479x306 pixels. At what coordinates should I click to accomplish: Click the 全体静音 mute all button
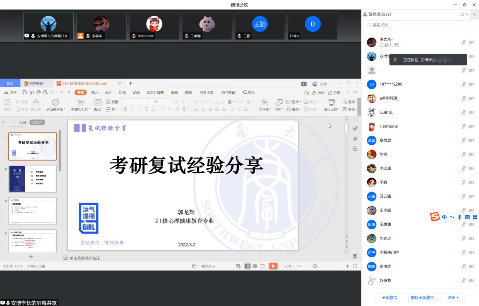(389, 298)
